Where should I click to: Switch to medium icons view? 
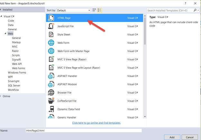(x=94, y=10)
